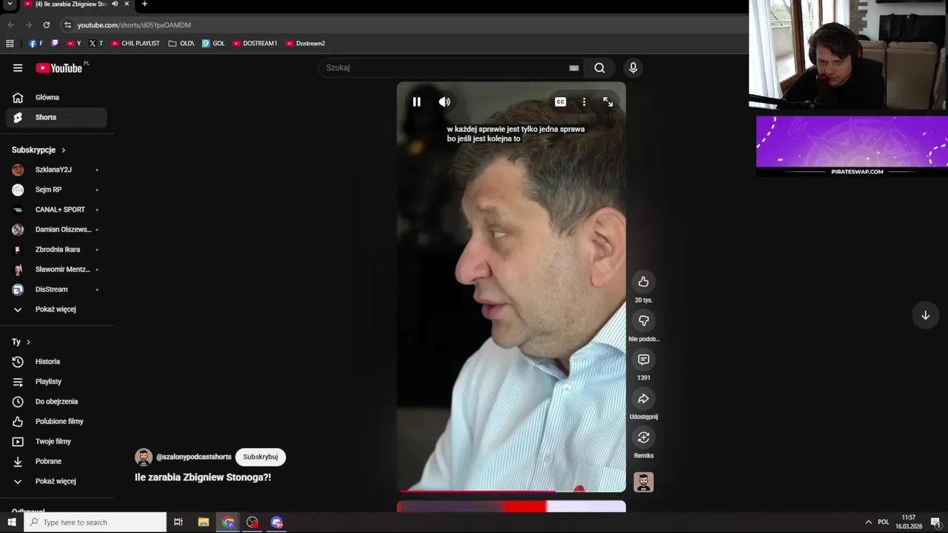Image resolution: width=948 pixels, height=533 pixels.
Task: Open Historia in the sidebar
Action: (56, 362)
